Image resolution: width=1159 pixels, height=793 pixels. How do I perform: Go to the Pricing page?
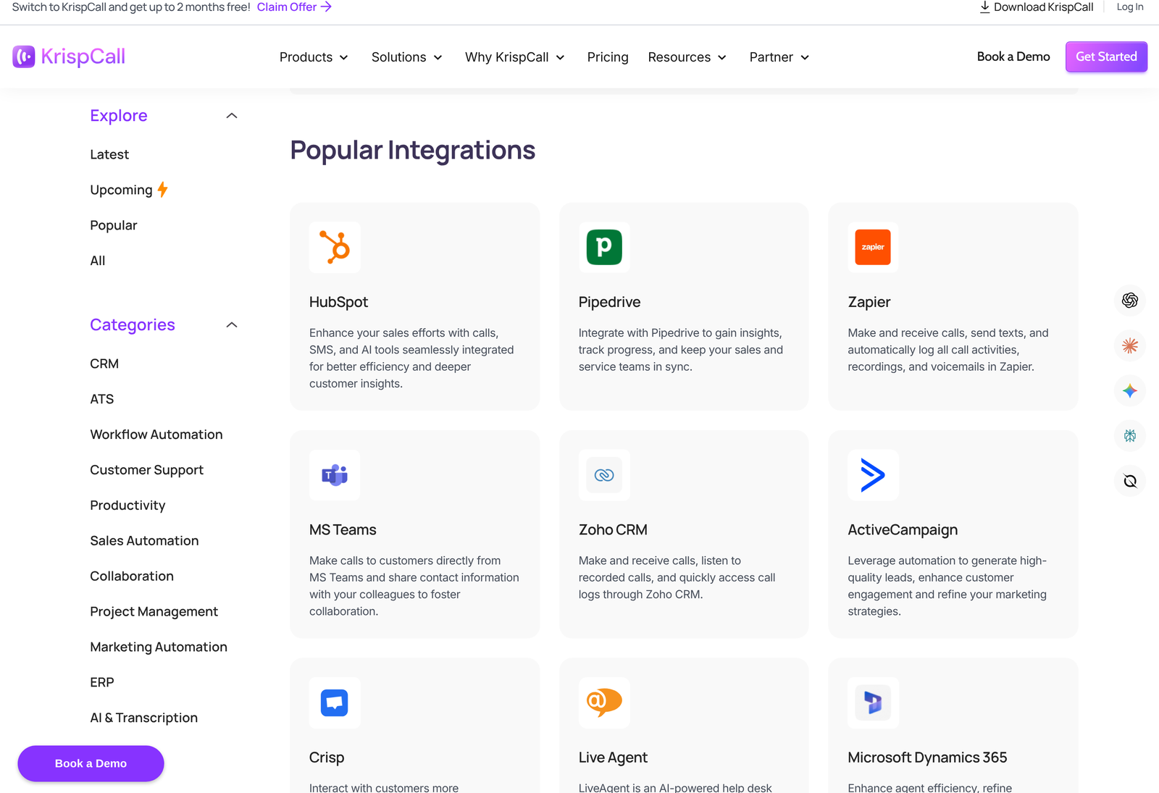pyautogui.click(x=608, y=57)
